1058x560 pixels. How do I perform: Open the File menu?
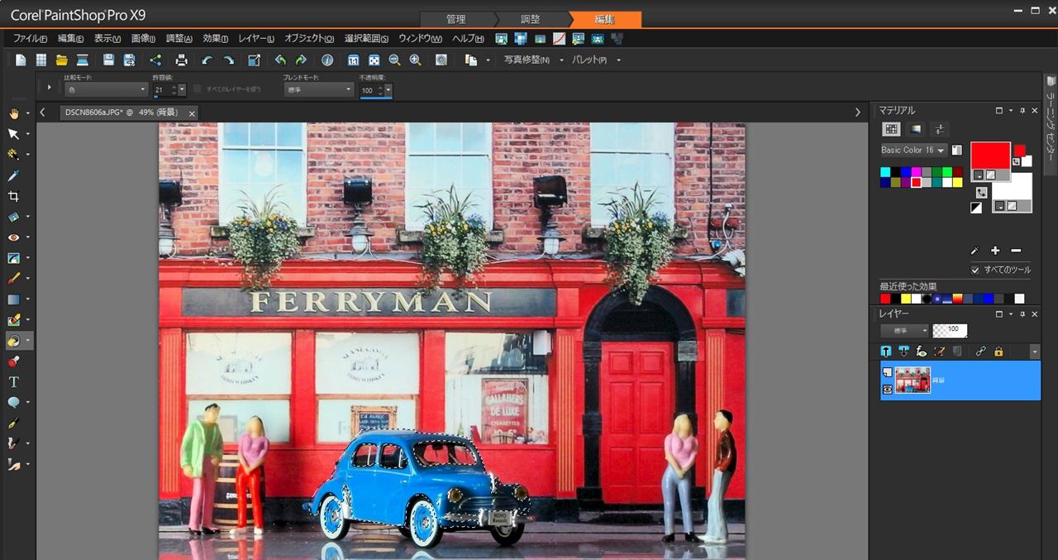[30, 38]
